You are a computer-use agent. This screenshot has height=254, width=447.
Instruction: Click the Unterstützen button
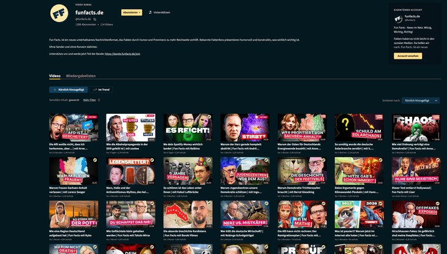tap(159, 12)
